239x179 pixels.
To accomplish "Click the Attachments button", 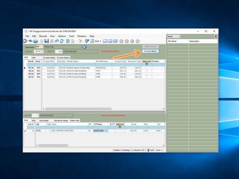I will pos(151,46).
